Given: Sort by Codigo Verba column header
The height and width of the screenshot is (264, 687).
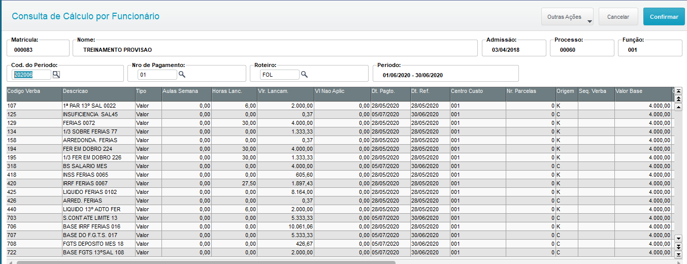Looking at the screenshot, I should (34, 91).
